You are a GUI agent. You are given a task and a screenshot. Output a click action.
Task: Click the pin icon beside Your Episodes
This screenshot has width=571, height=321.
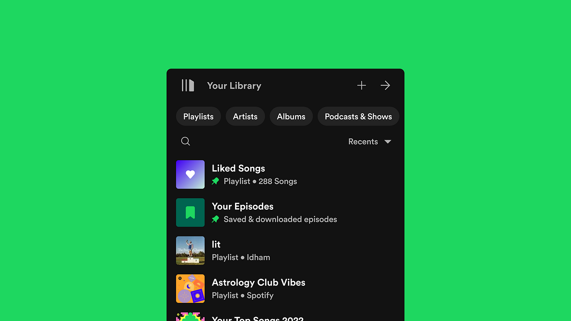[x=215, y=219]
